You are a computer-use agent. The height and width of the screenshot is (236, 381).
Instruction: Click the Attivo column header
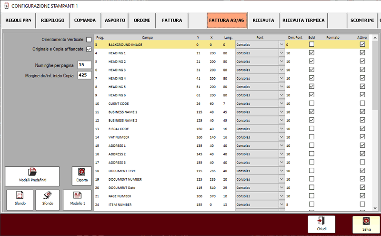[x=362, y=38]
